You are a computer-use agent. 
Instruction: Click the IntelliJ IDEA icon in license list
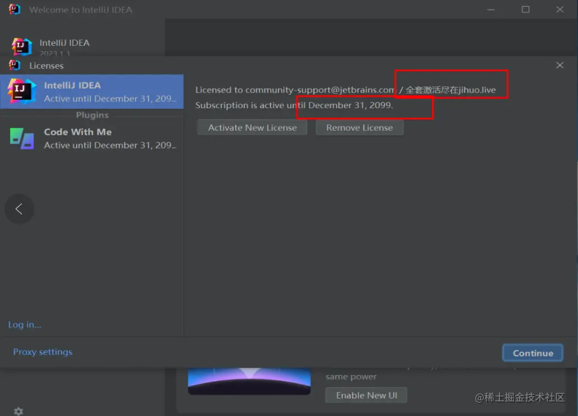22,91
